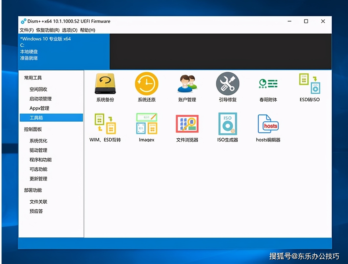Select 驱动管理 in the sidebar
Viewport: 348px width, 264px height.
[x=38, y=150]
